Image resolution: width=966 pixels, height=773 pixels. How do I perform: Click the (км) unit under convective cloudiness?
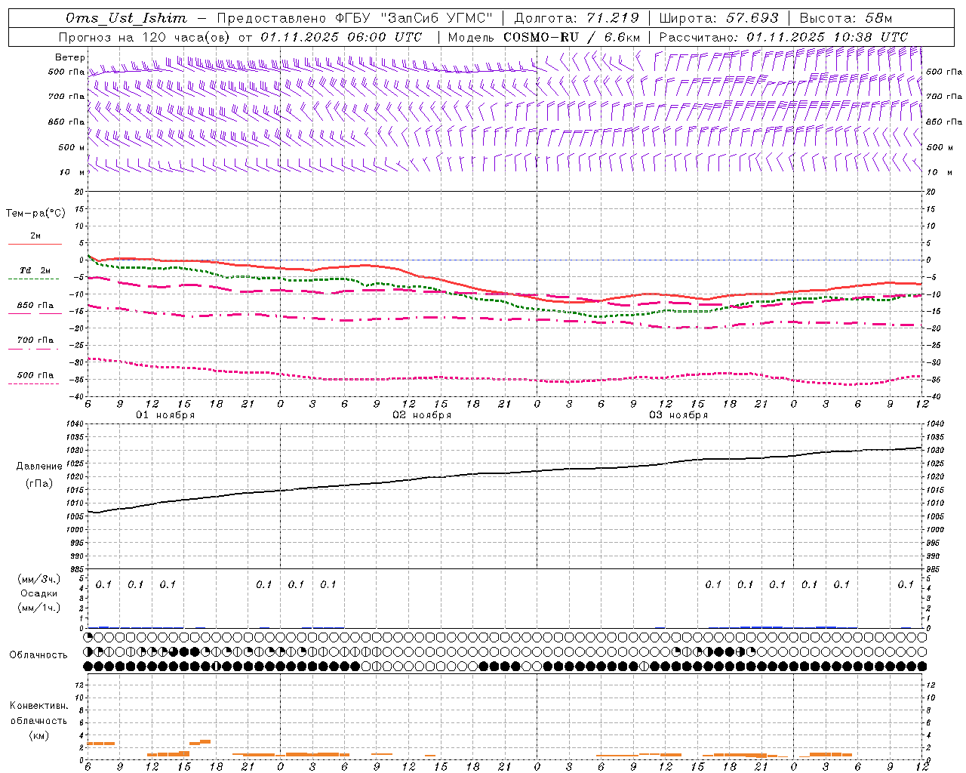click(38, 735)
